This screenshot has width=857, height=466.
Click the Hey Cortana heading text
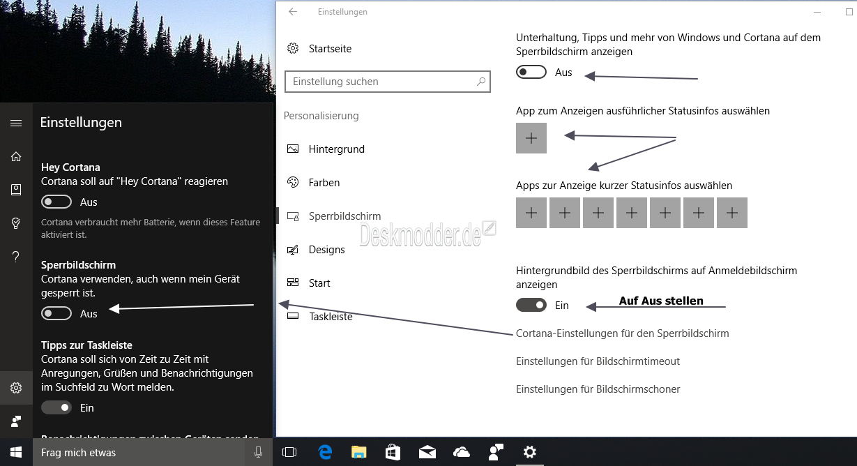click(70, 167)
